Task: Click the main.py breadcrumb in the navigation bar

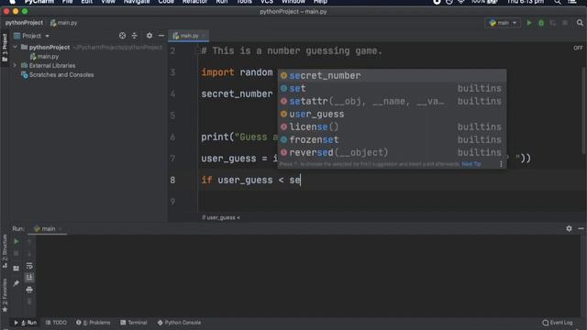Action: pyautogui.click(x=64, y=23)
